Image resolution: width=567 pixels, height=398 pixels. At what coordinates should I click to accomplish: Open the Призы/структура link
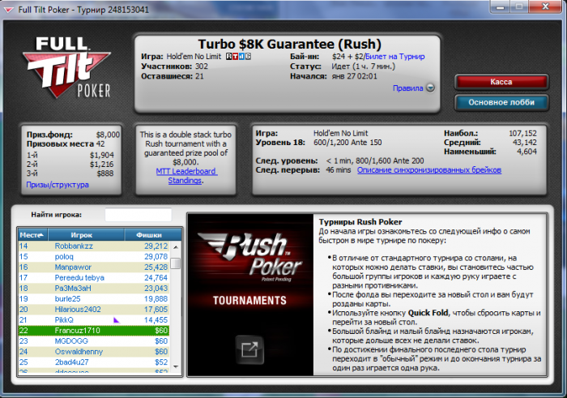pos(58,185)
